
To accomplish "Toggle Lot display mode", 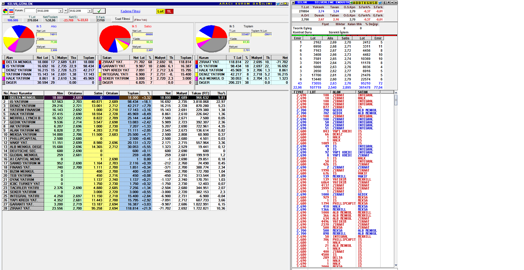I will [160, 11].
